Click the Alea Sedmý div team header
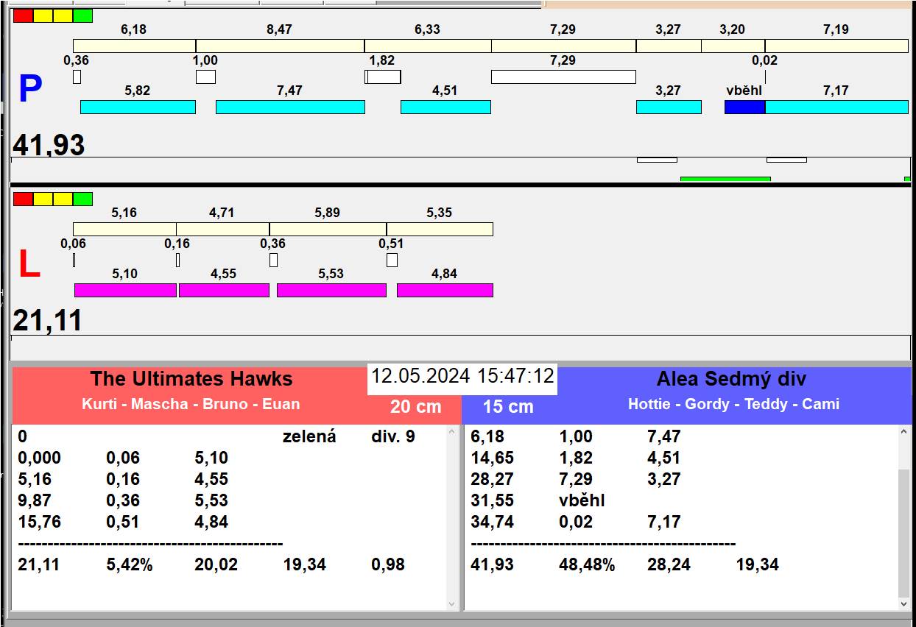Viewport: 916px width, 627px height. pos(731,379)
